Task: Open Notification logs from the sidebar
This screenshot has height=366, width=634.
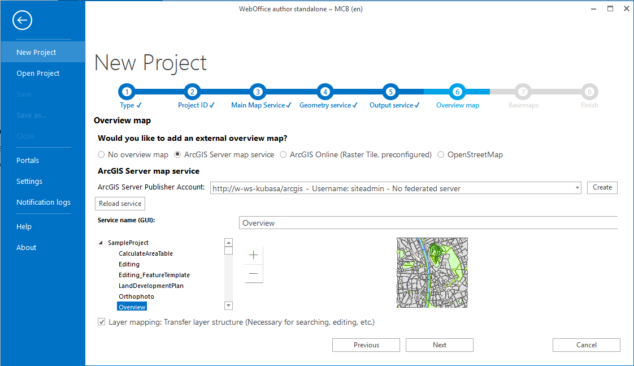Action: 43,202
